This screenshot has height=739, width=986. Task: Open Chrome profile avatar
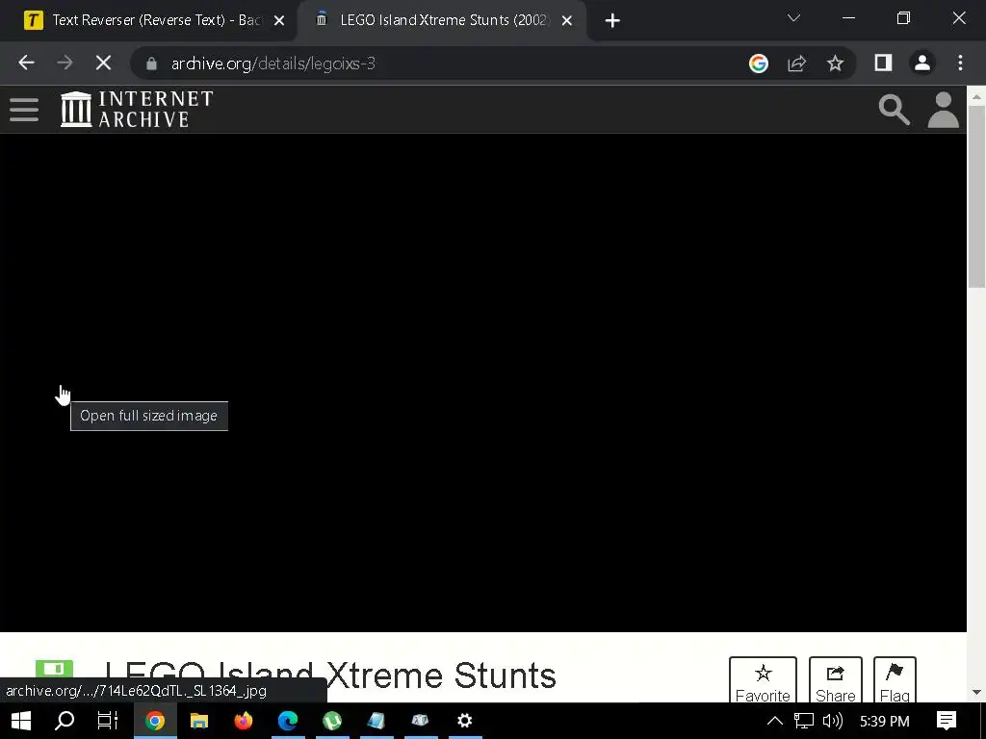pos(921,63)
